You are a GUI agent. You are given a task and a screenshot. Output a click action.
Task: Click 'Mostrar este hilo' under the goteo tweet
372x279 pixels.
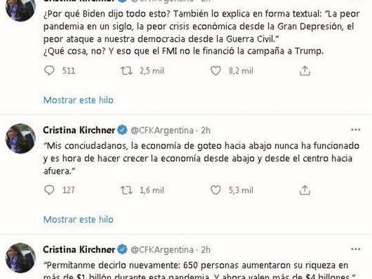click(x=79, y=220)
